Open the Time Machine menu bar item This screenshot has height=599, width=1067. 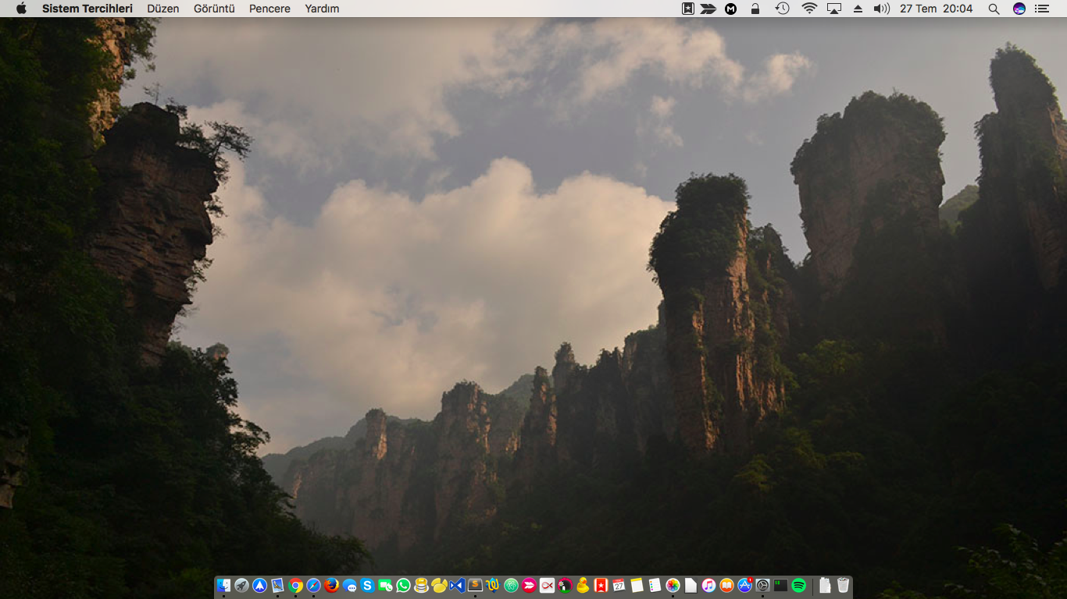point(782,9)
